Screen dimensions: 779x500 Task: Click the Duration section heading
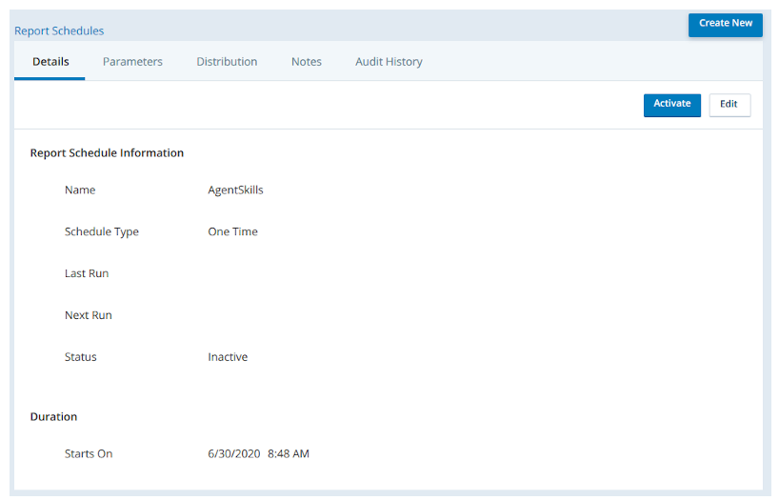tap(53, 416)
